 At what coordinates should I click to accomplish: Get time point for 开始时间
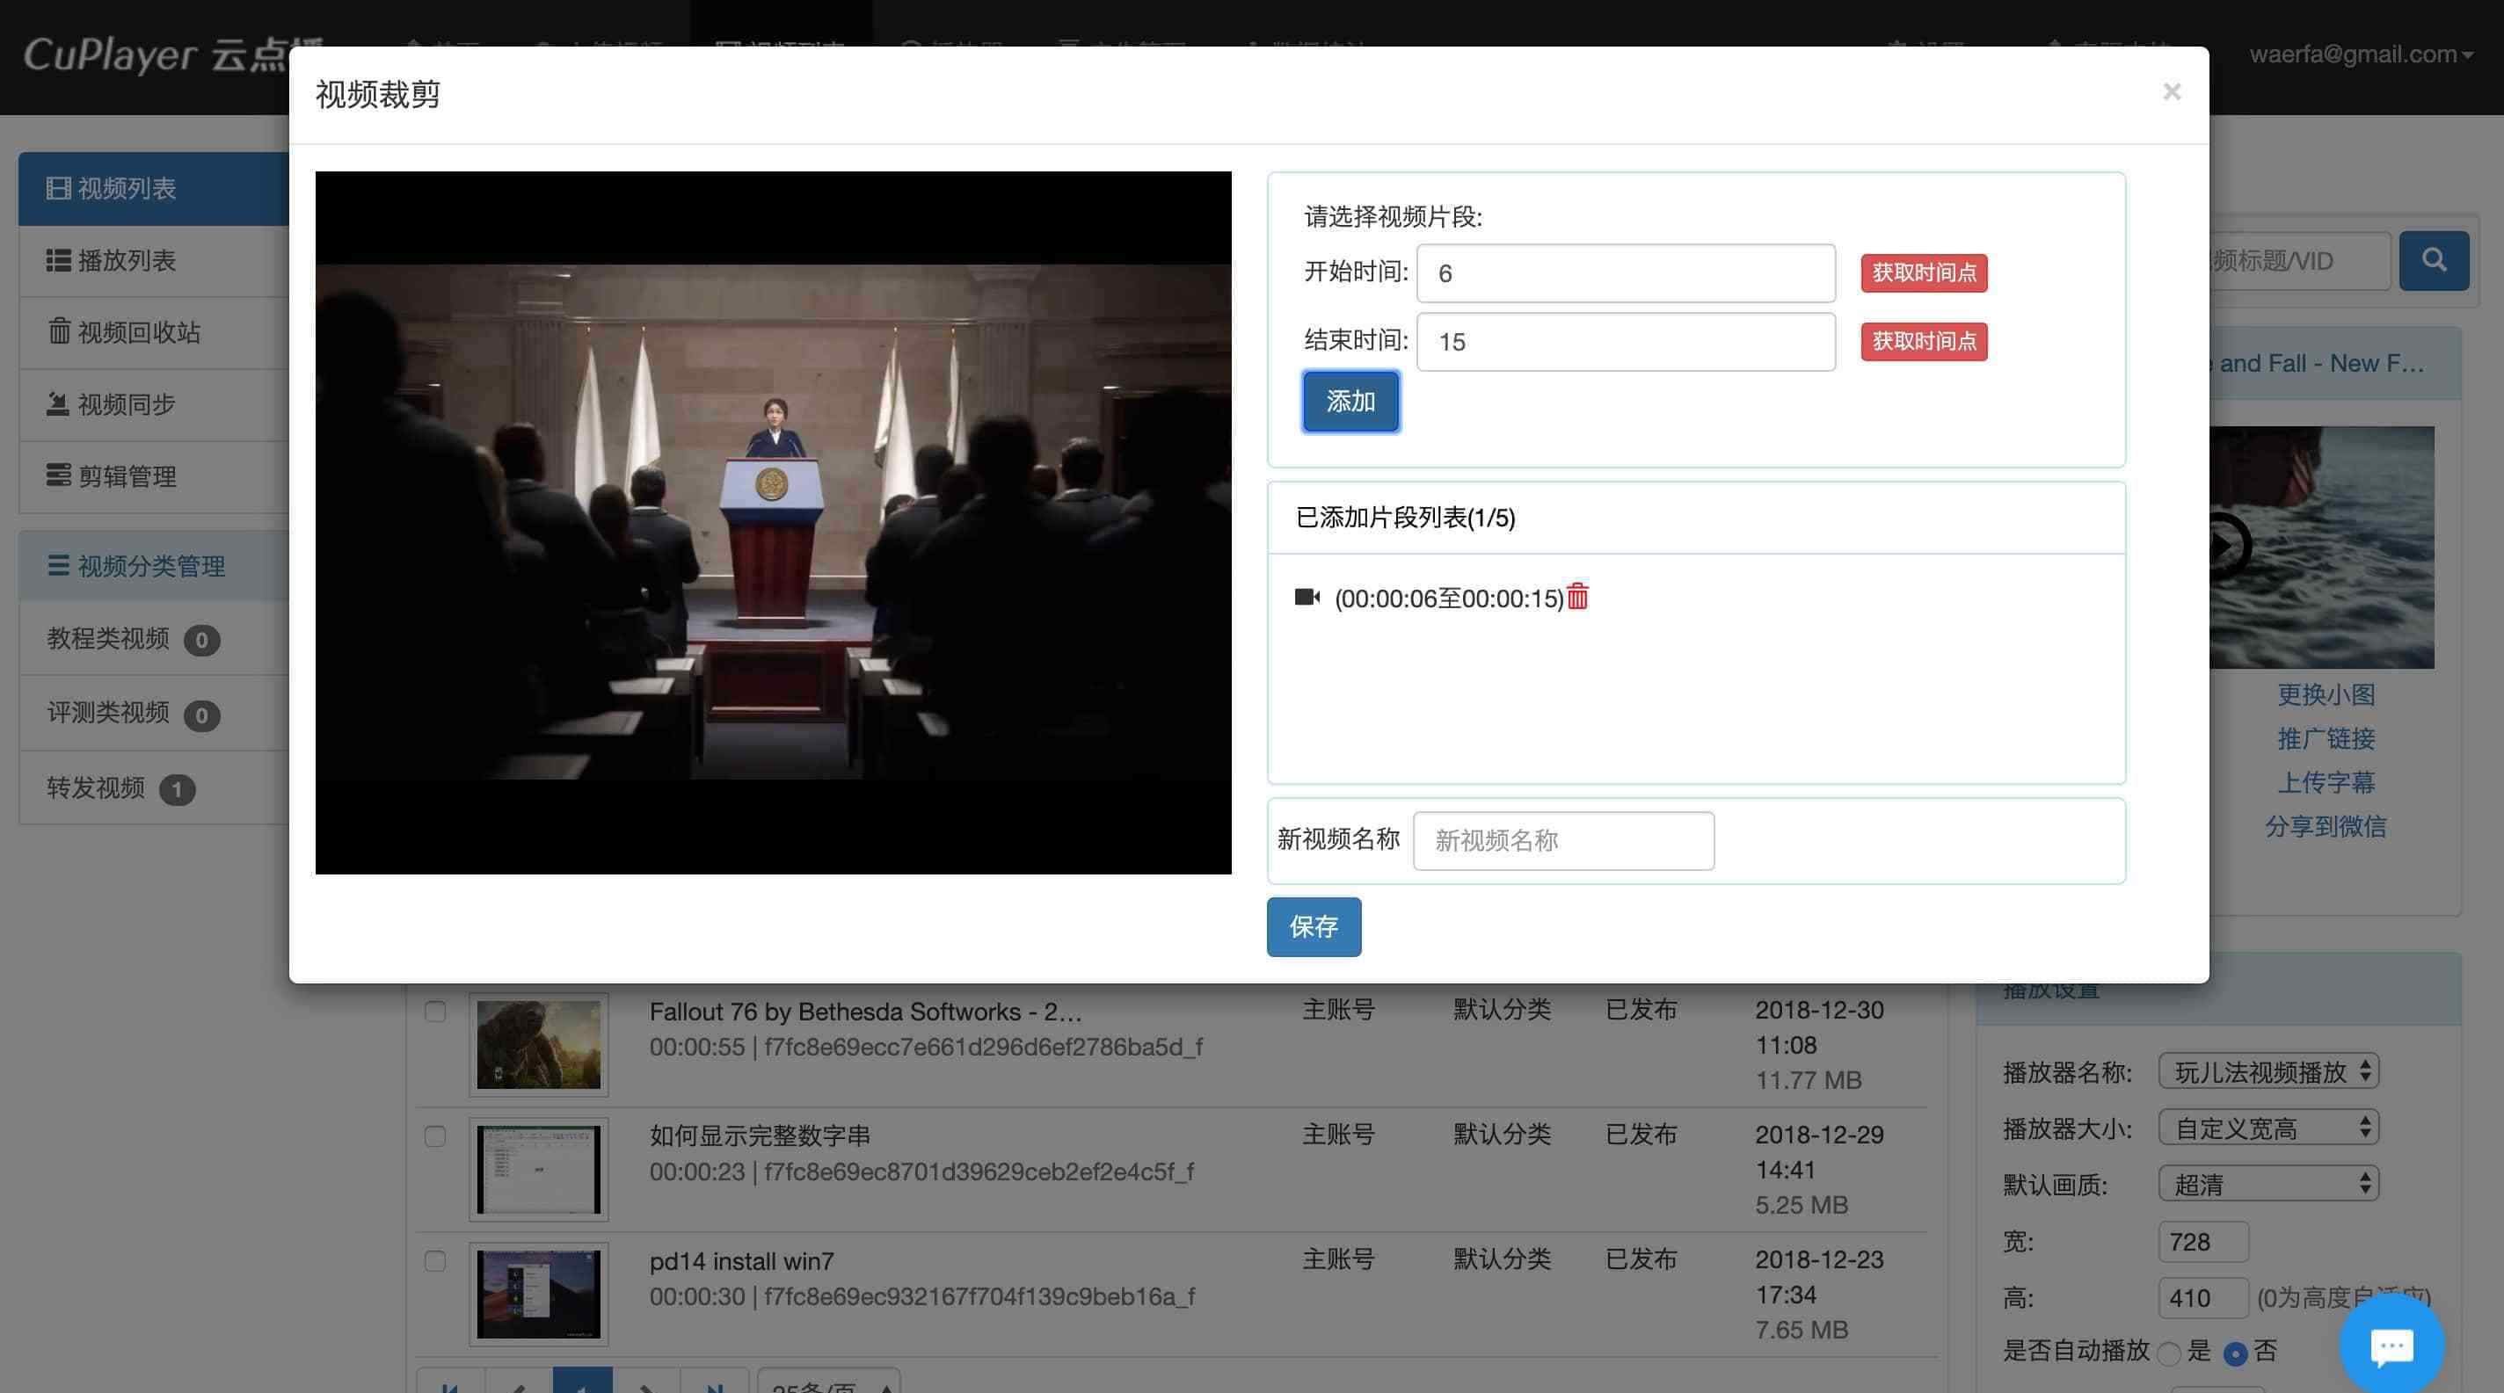click(1924, 273)
